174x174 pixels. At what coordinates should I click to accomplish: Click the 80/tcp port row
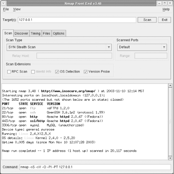tap(52, 117)
